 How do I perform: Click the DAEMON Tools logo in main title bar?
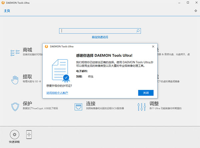[x=3, y=3]
